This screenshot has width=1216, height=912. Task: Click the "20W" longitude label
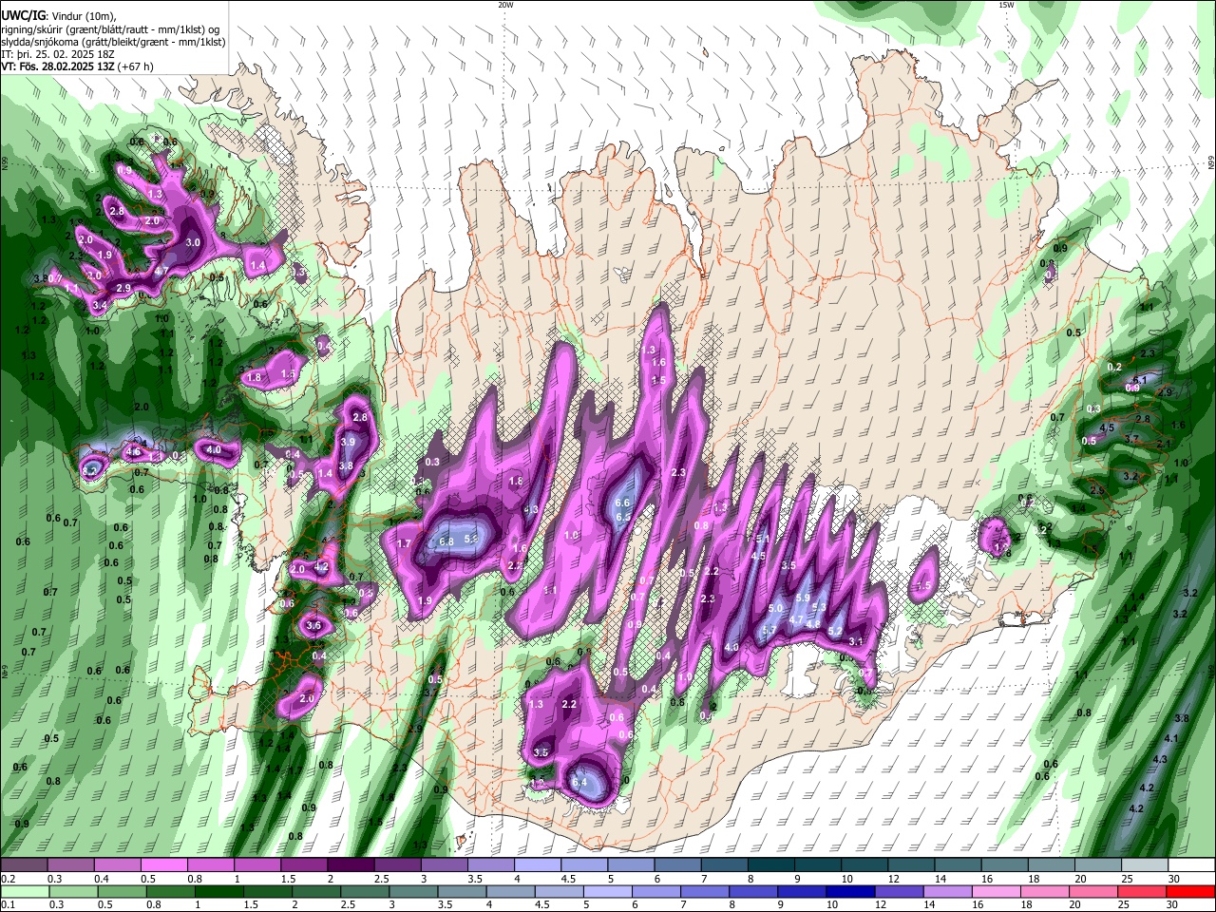coord(505,5)
